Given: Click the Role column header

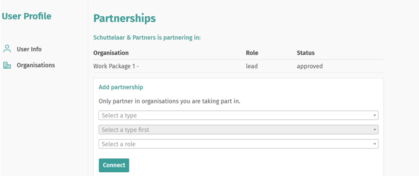Looking at the screenshot, I should point(252,53).
